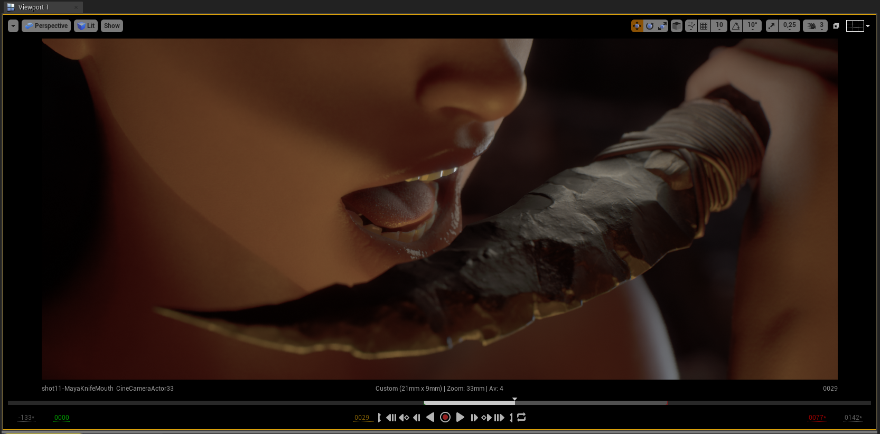Jump to the start of playback range
The image size is (880, 434).
coord(391,418)
